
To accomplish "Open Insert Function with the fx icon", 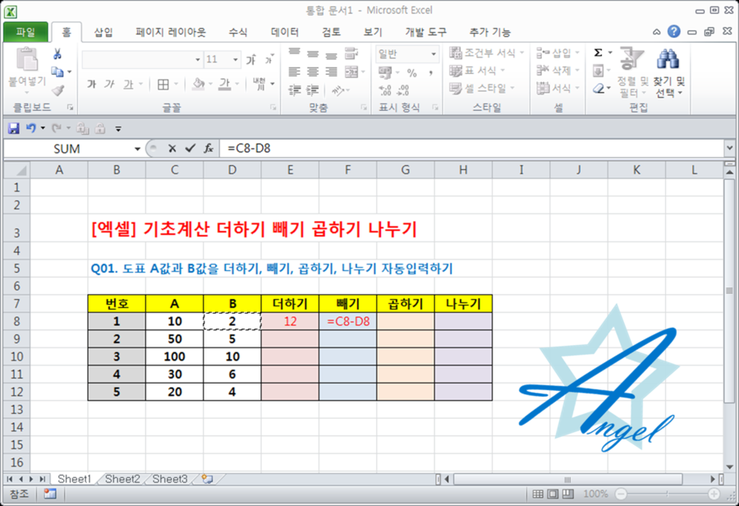I will pyautogui.click(x=209, y=149).
